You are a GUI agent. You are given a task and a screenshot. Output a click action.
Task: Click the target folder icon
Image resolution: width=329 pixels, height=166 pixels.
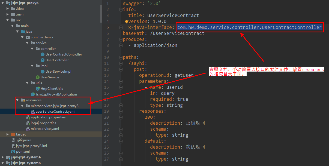pos(13,134)
